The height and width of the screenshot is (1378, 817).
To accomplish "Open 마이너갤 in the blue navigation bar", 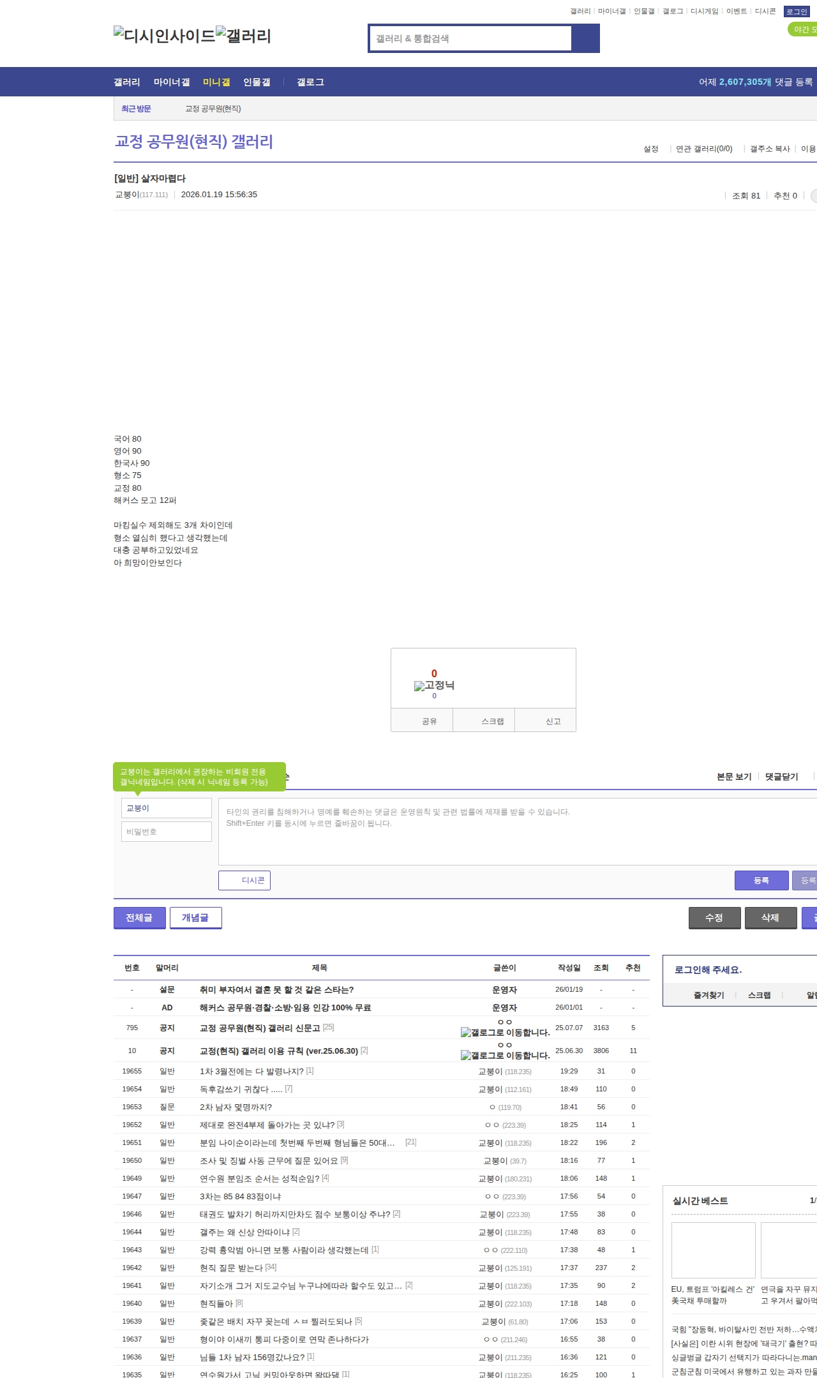I will (172, 82).
